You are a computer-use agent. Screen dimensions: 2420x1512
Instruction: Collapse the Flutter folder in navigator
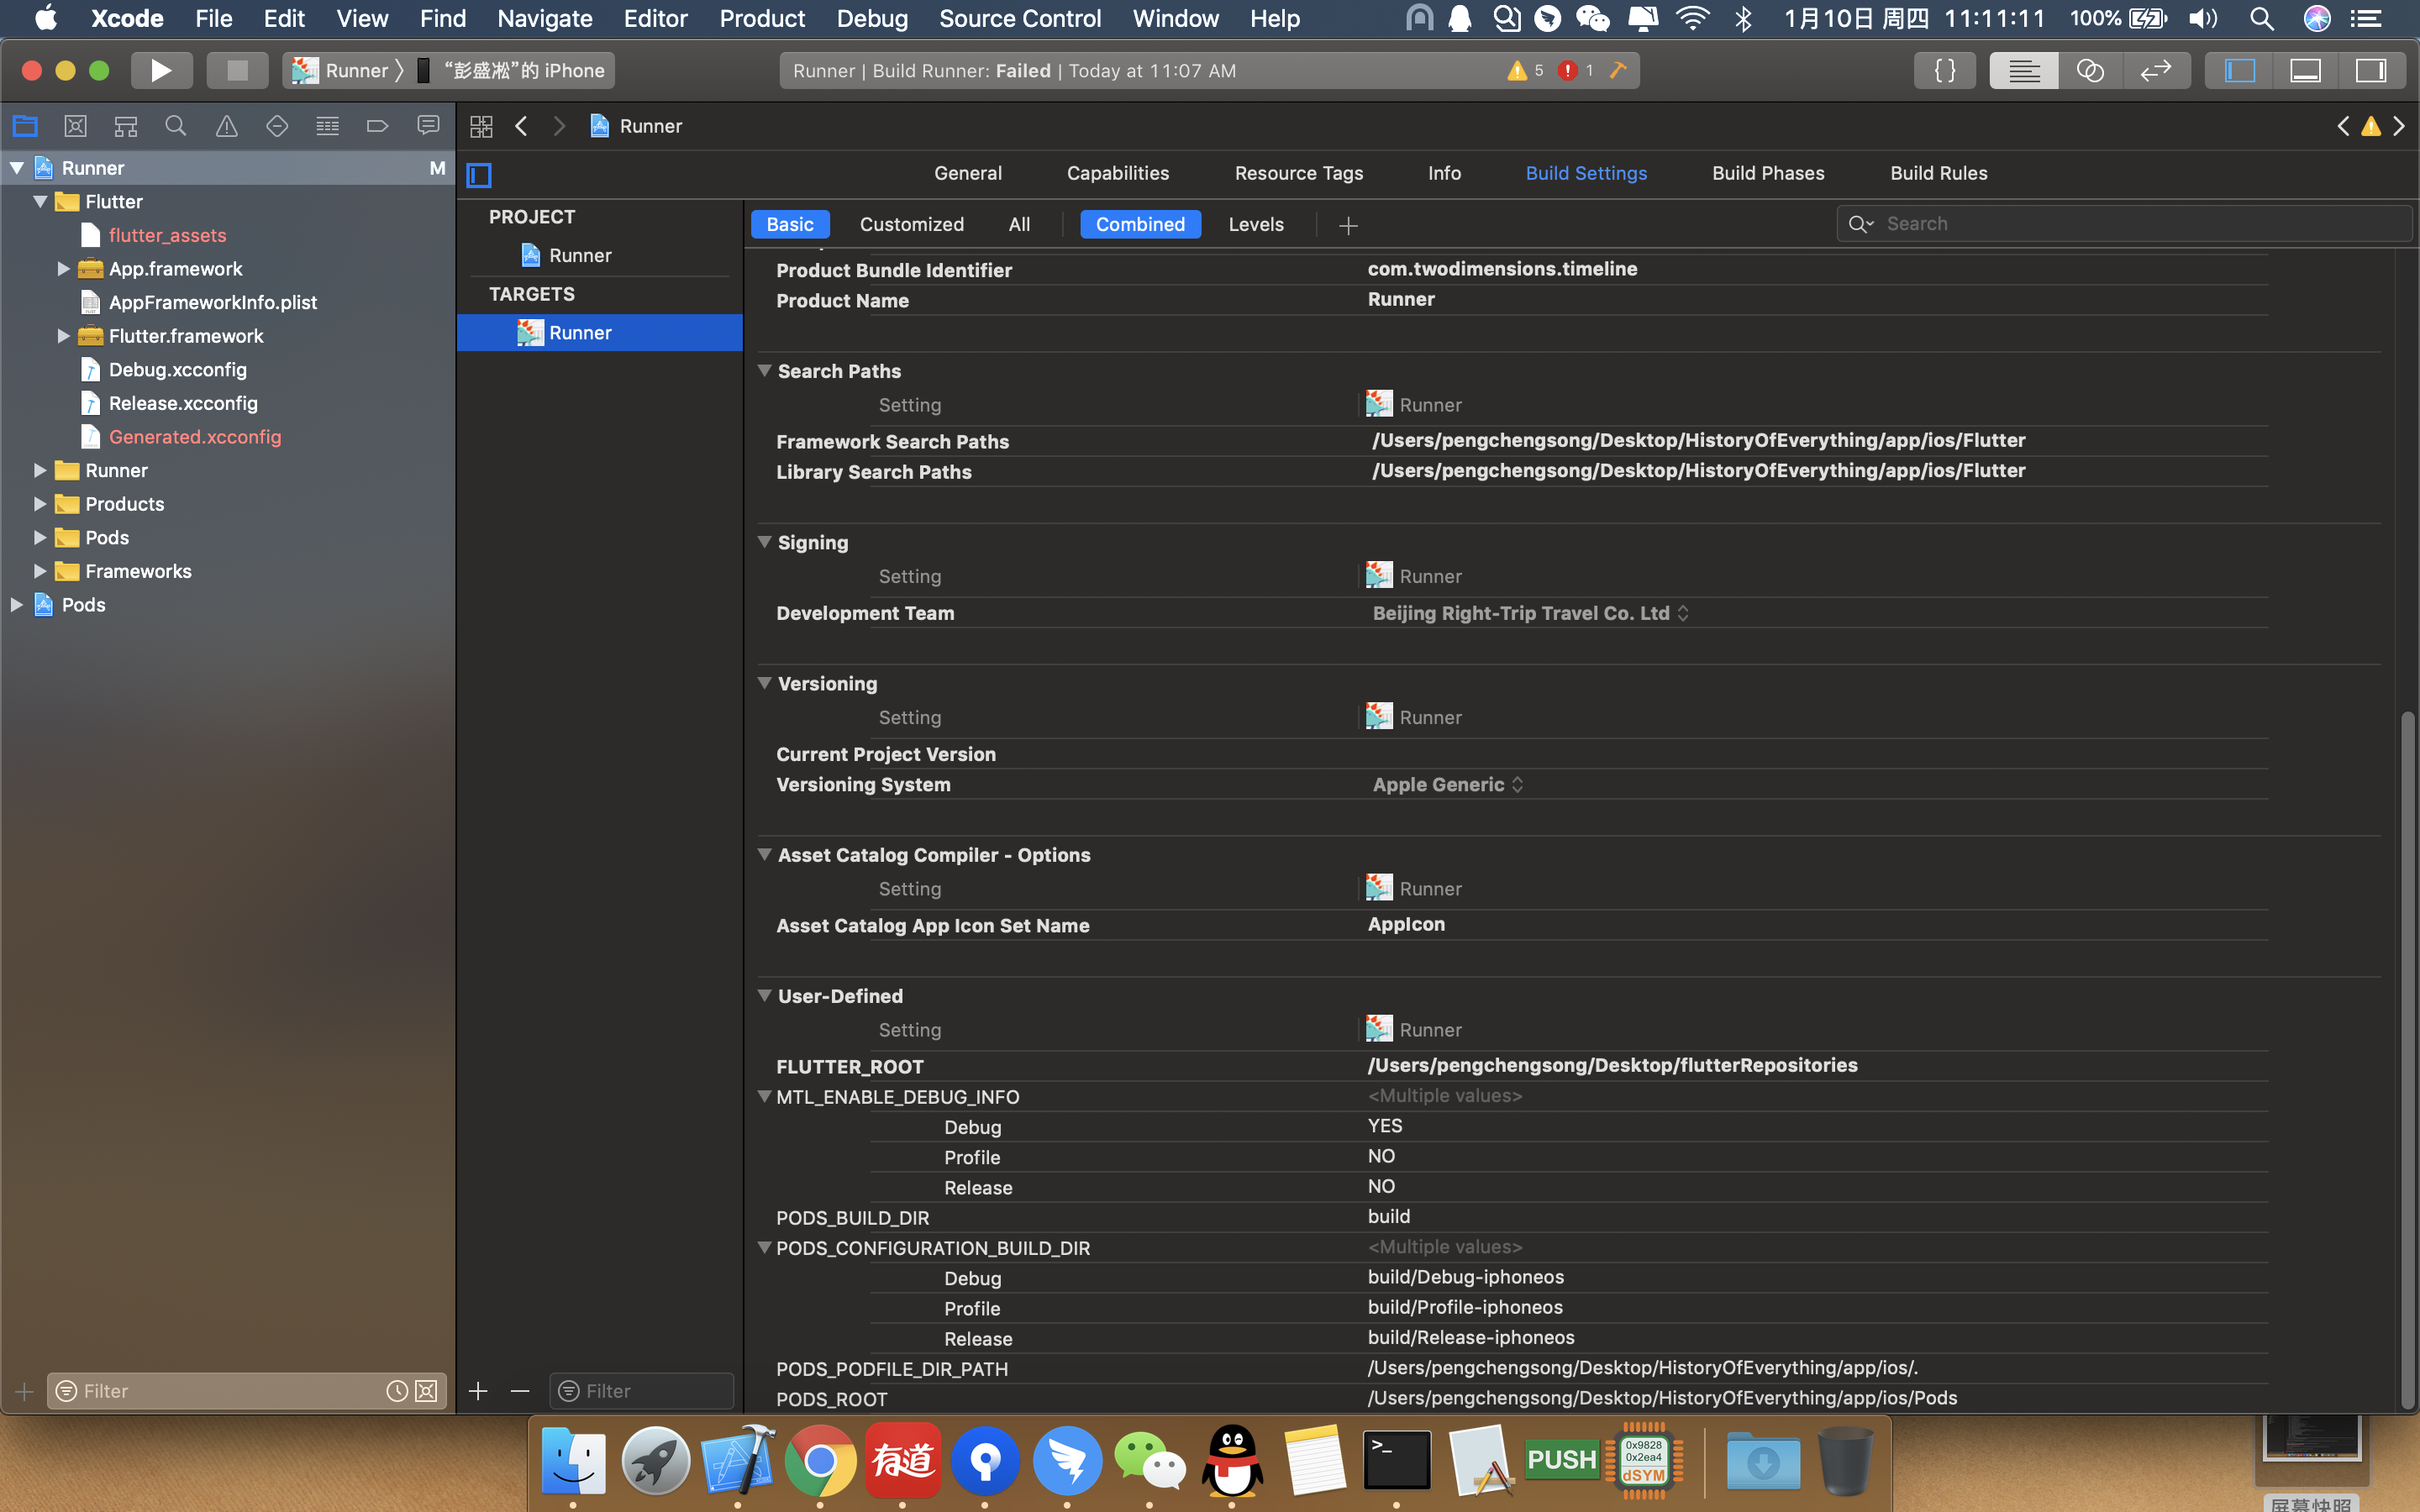click(40, 202)
